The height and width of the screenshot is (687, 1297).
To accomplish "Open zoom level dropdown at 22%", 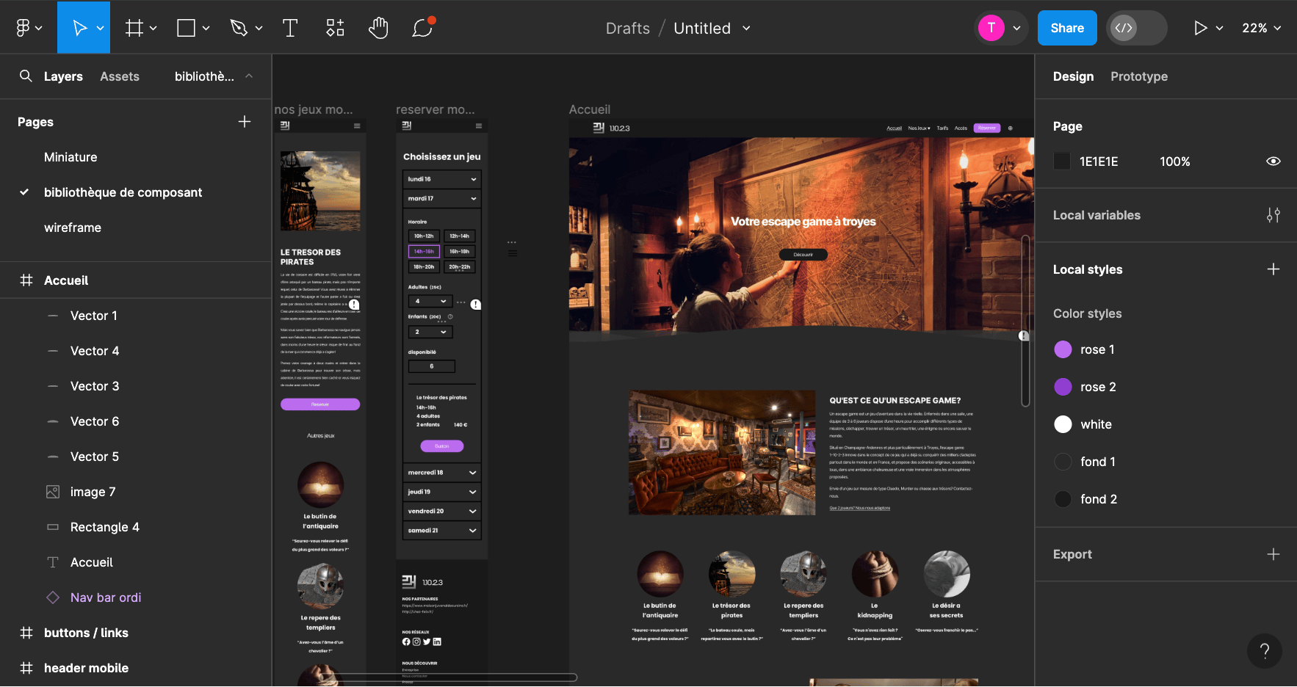I will [1261, 28].
